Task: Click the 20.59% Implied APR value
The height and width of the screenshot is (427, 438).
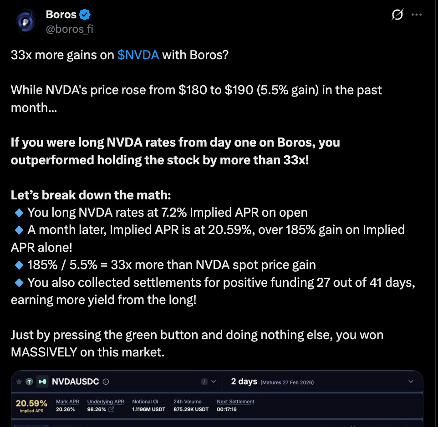Action: (31, 403)
